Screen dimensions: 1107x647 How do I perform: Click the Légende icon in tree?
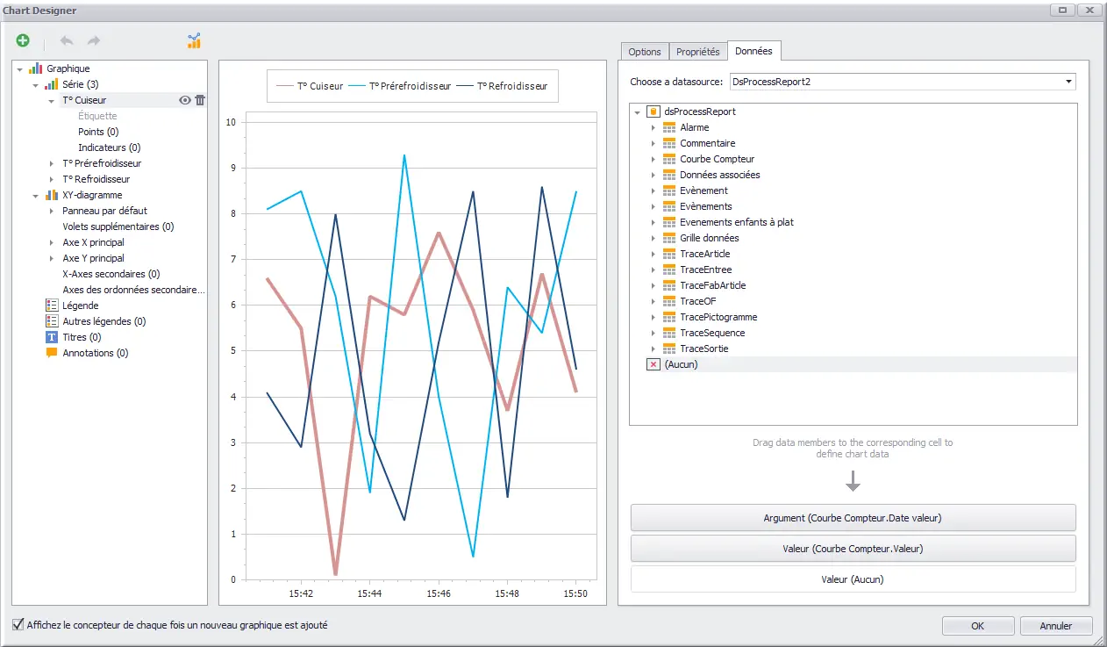pos(52,306)
